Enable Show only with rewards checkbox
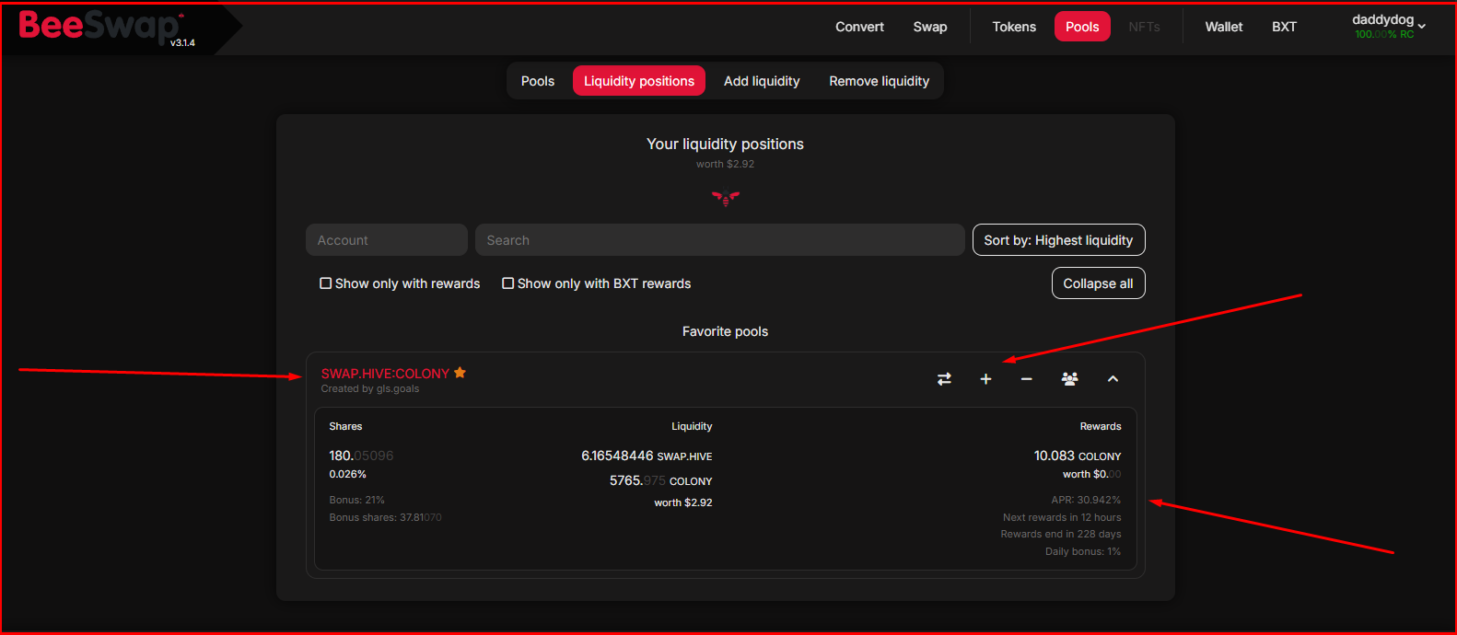The width and height of the screenshot is (1457, 635). coord(325,283)
